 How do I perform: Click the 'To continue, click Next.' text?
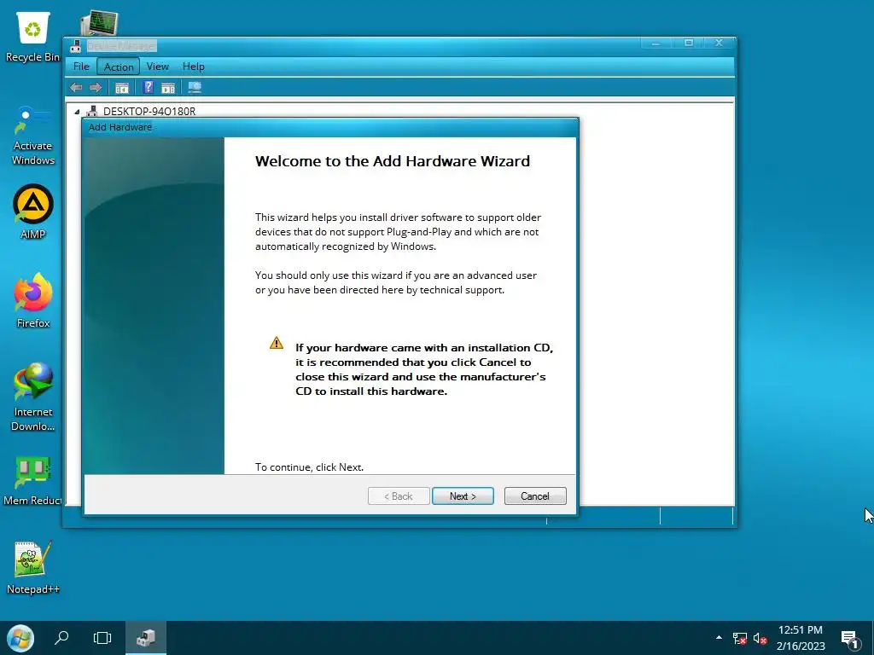pos(309,467)
